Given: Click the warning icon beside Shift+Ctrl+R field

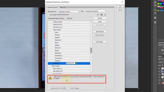Looking at the screenshot, I should [x=77, y=63].
